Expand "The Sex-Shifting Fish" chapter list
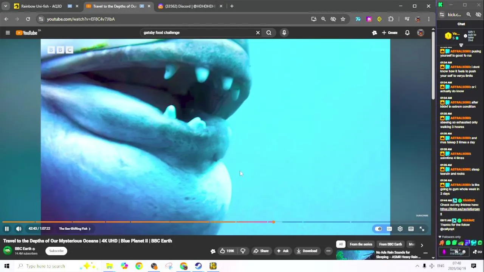Viewport: 484px width, 272px height. 74,229
